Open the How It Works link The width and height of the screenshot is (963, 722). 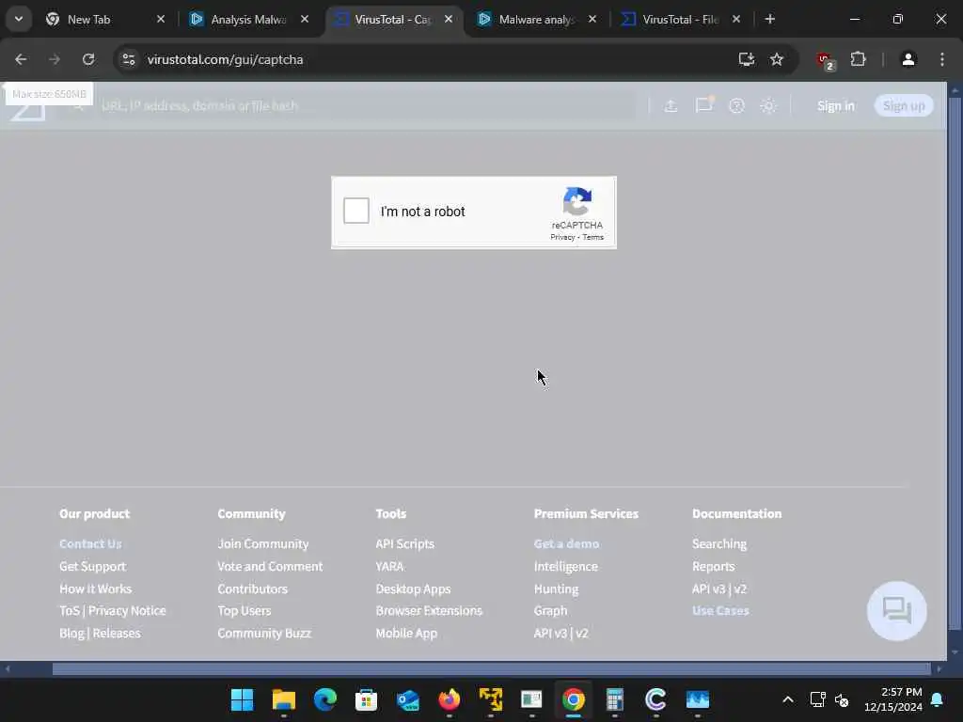coord(95,589)
